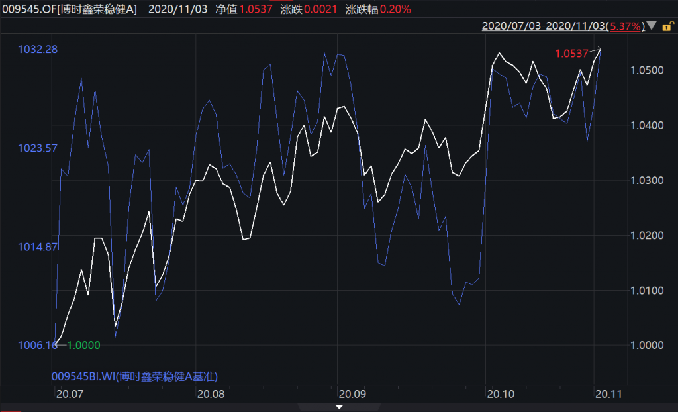This screenshot has height=412, width=678.
Task: Select the 20.10 time axis label
Action: [500, 394]
